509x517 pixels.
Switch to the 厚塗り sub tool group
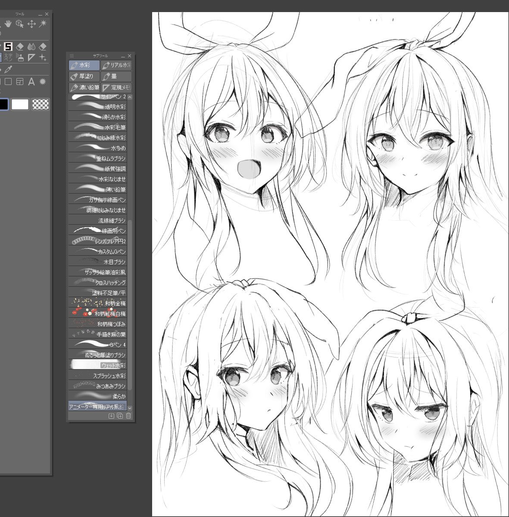click(x=84, y=76)
